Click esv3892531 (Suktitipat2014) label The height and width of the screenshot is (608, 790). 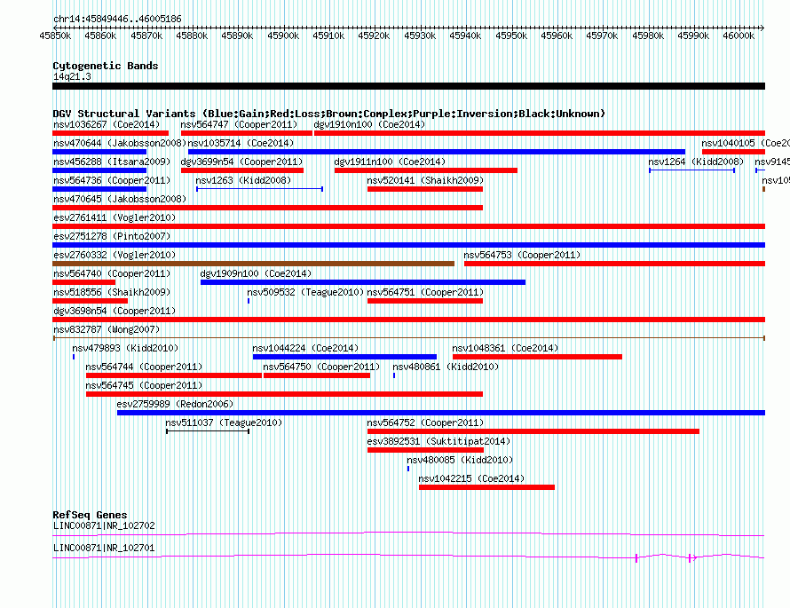pos(438,441)
